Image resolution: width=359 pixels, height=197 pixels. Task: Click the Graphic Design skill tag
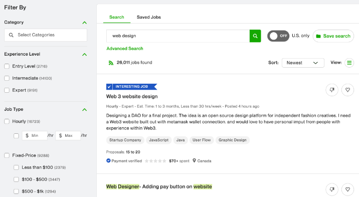[232, 140]
